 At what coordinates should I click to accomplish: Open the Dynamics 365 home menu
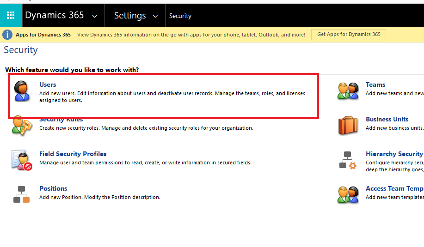(x=55, y=15)
